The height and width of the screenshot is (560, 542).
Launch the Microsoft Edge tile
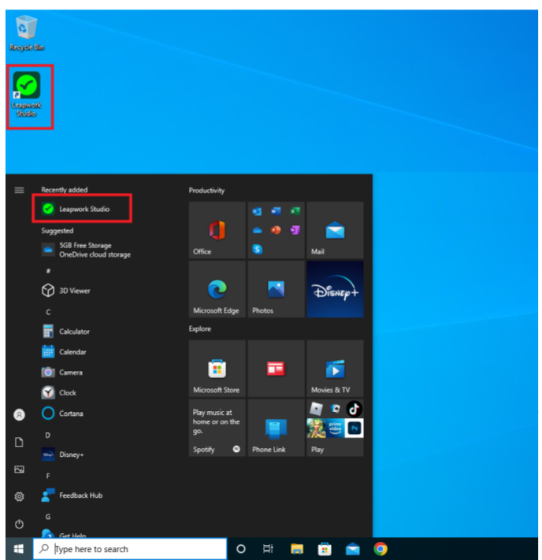point(217,289)
